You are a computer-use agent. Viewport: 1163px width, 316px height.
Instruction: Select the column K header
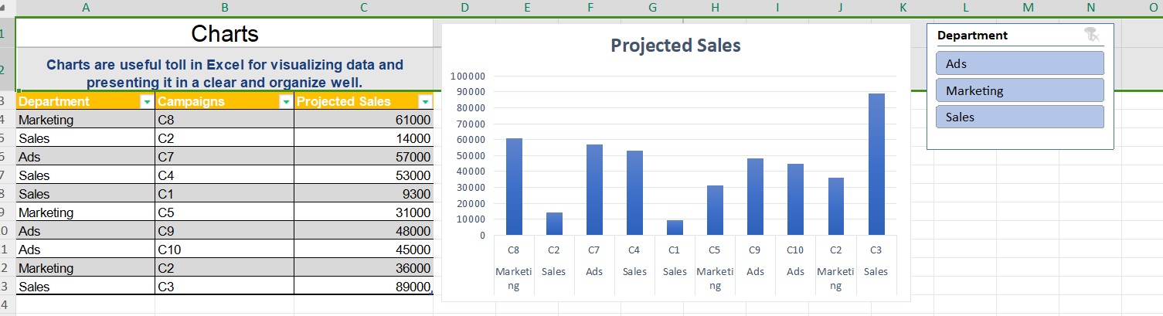point(903,8)
